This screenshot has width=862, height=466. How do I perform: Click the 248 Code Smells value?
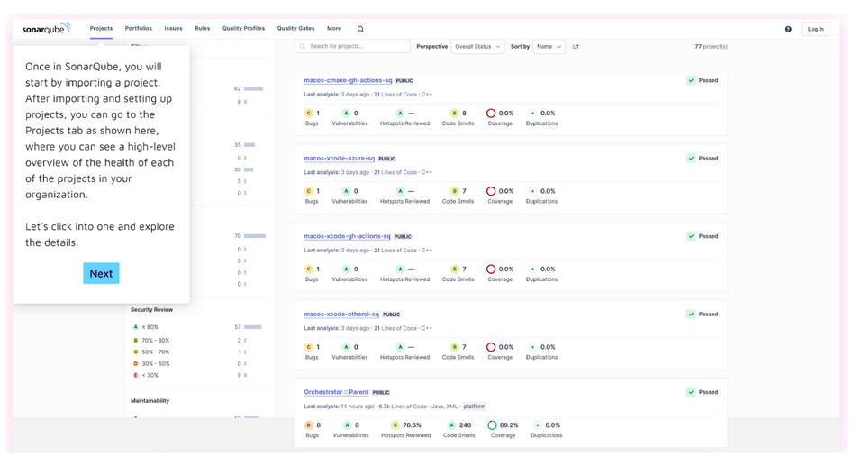point(466,425)
